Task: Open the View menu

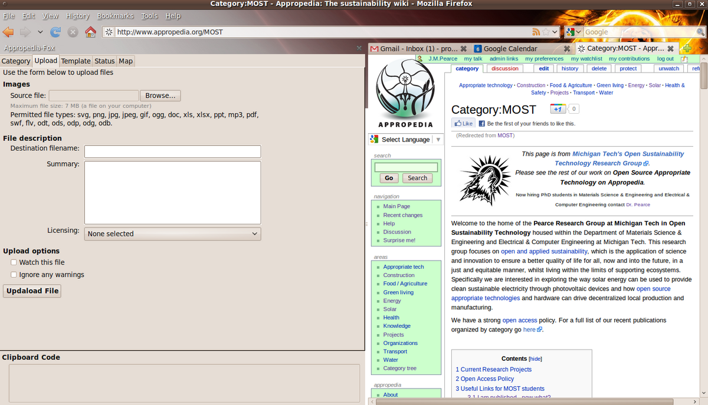Action: [x=50, y=16]
